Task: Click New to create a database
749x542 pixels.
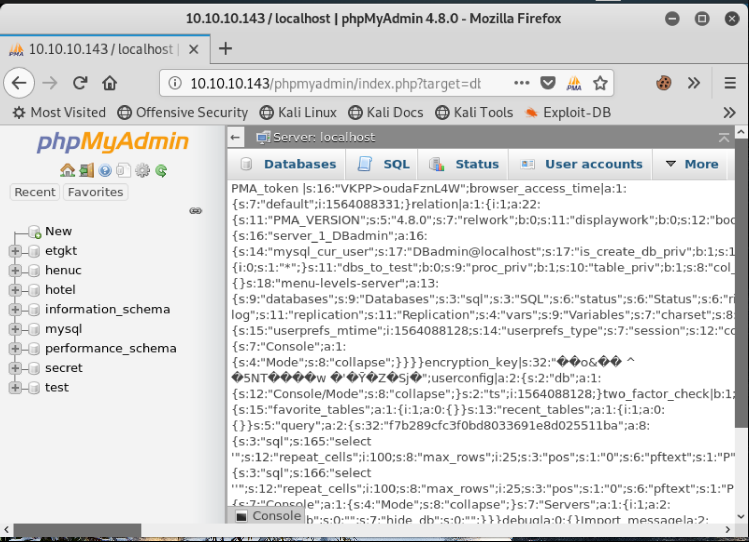Action: tap(58, 232)
